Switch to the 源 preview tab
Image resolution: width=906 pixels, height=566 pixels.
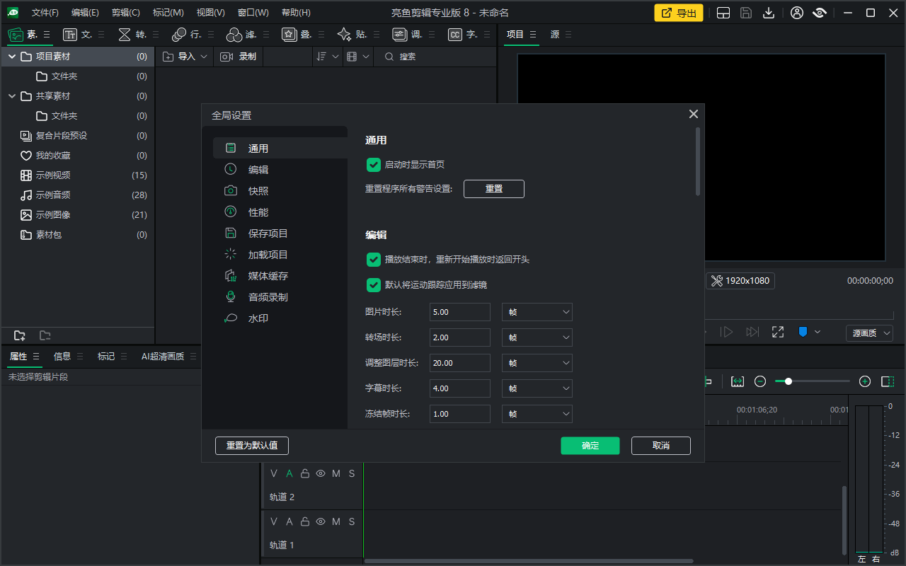[554, 35]
